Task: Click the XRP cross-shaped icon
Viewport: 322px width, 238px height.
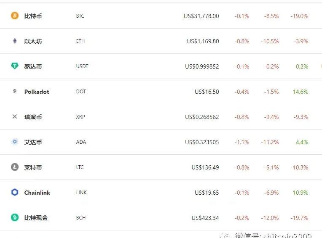Action: [x=15, y=117]
